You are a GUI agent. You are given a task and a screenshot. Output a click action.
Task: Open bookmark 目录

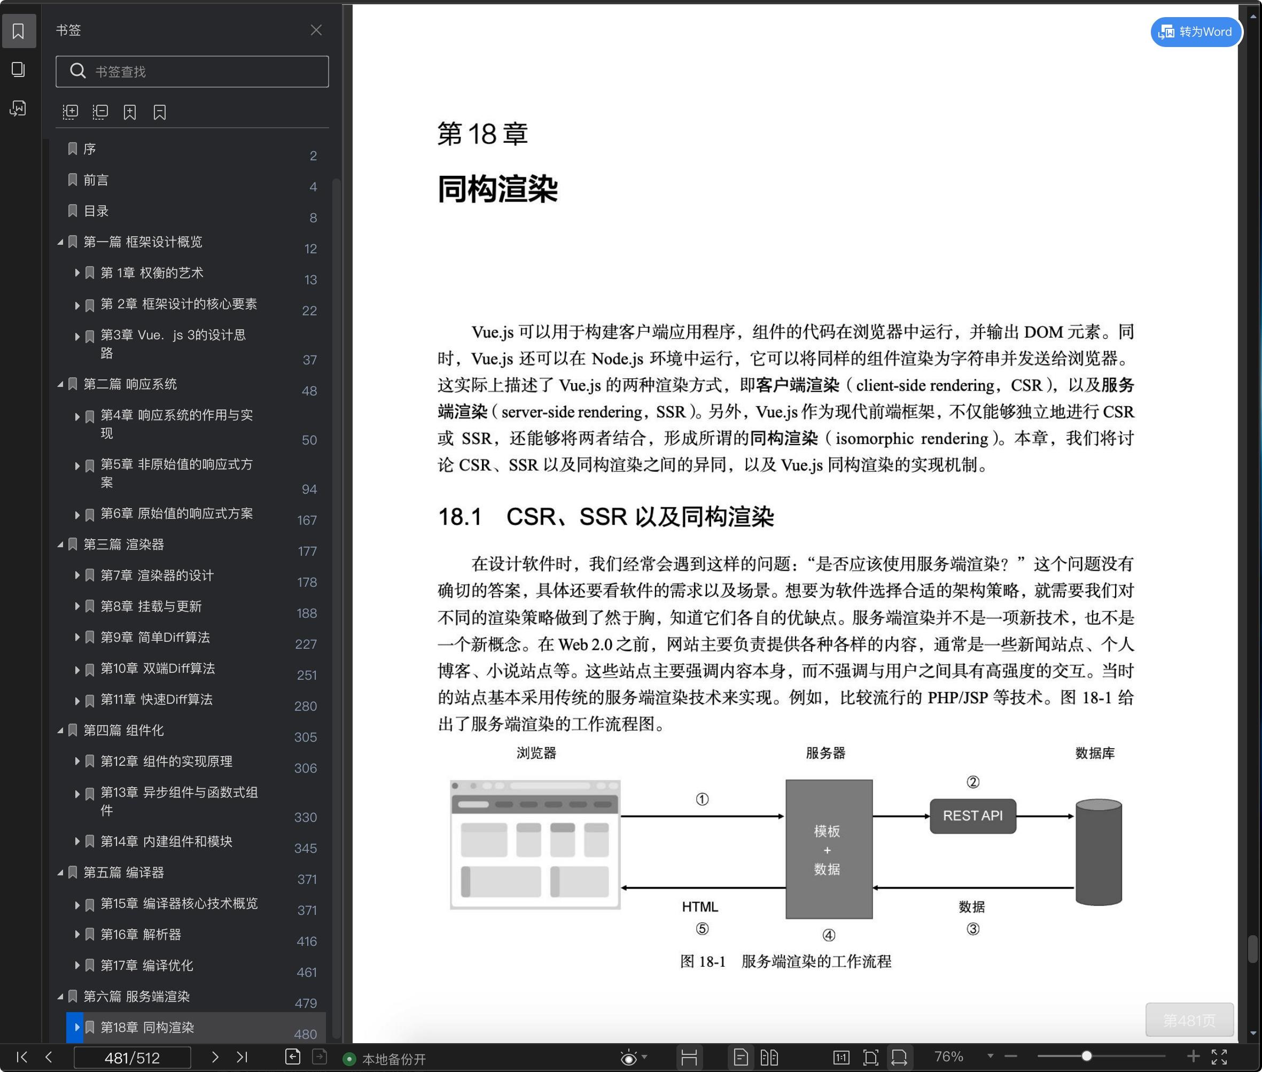(96, 211)
